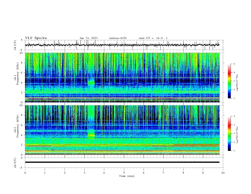The image size is (251, 194).
Task: Click the ch.1 voltage waveform trace
Action: (122, 45)
